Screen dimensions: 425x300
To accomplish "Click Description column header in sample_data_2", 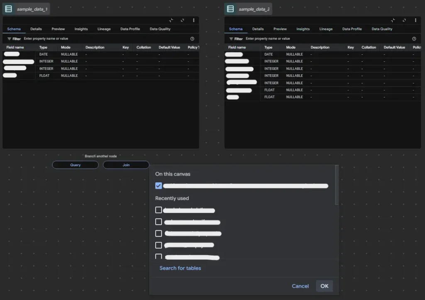I will pyautogui.click(x=320, y=47).
